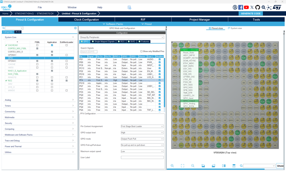Enable Show only Modified Pins
Image resolution: width=286 pixels, height=171 pixels.
click(x=141, y=51)
